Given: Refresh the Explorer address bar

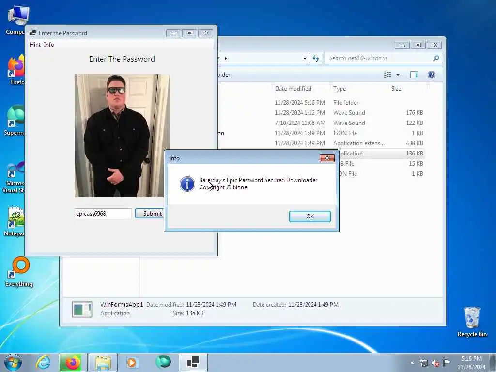Looking at the screenshot, I should (316, 58).
